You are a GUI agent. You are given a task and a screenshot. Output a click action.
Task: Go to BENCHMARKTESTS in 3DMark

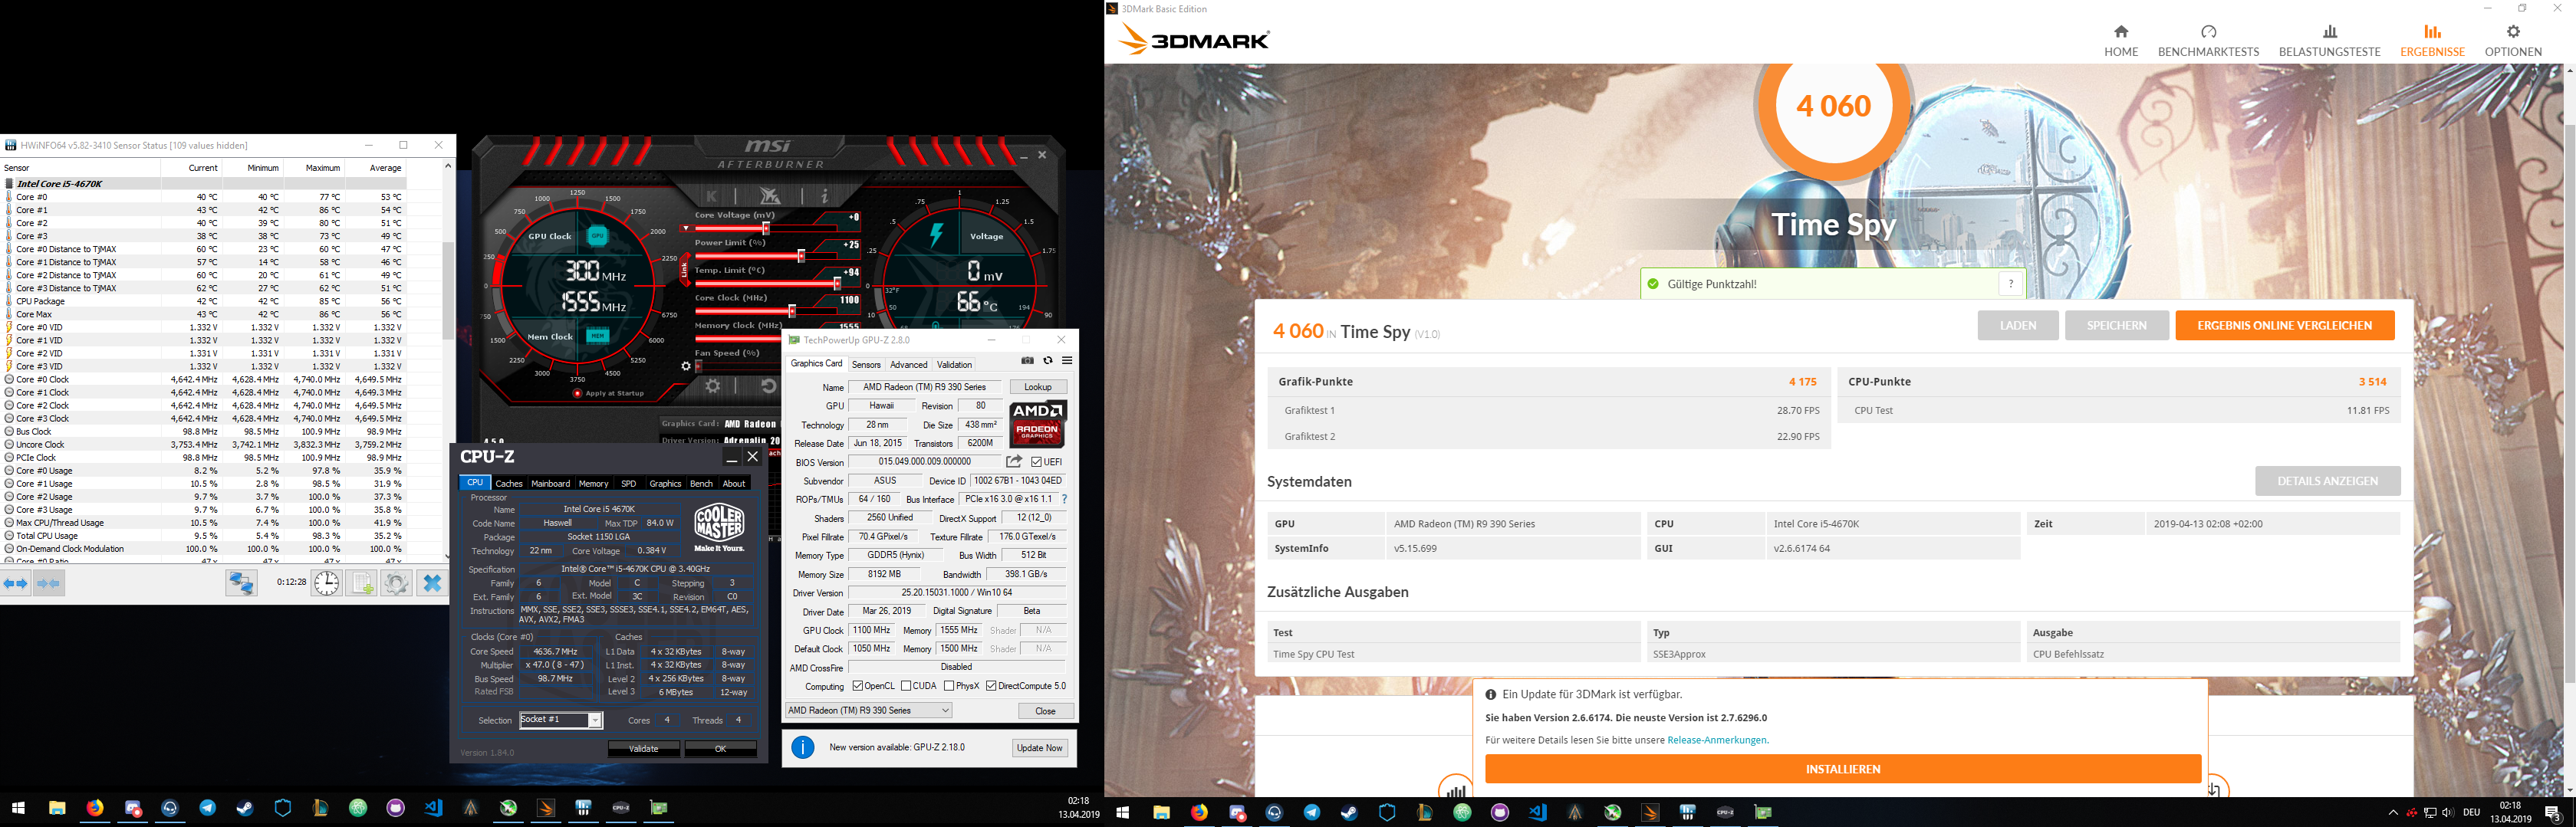[2208, 41]
